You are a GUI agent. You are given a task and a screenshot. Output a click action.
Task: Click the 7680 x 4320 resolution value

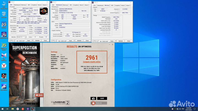(x=64, y=59)
